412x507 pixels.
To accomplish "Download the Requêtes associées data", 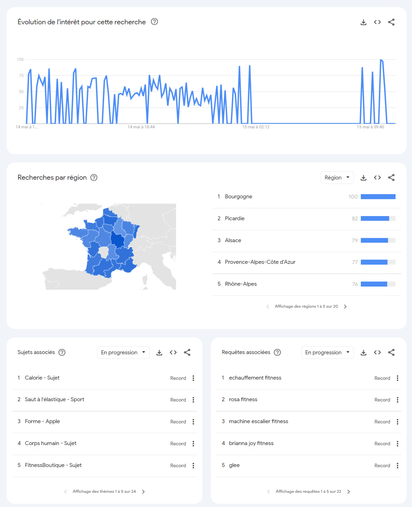I will [x=363, y=352].
